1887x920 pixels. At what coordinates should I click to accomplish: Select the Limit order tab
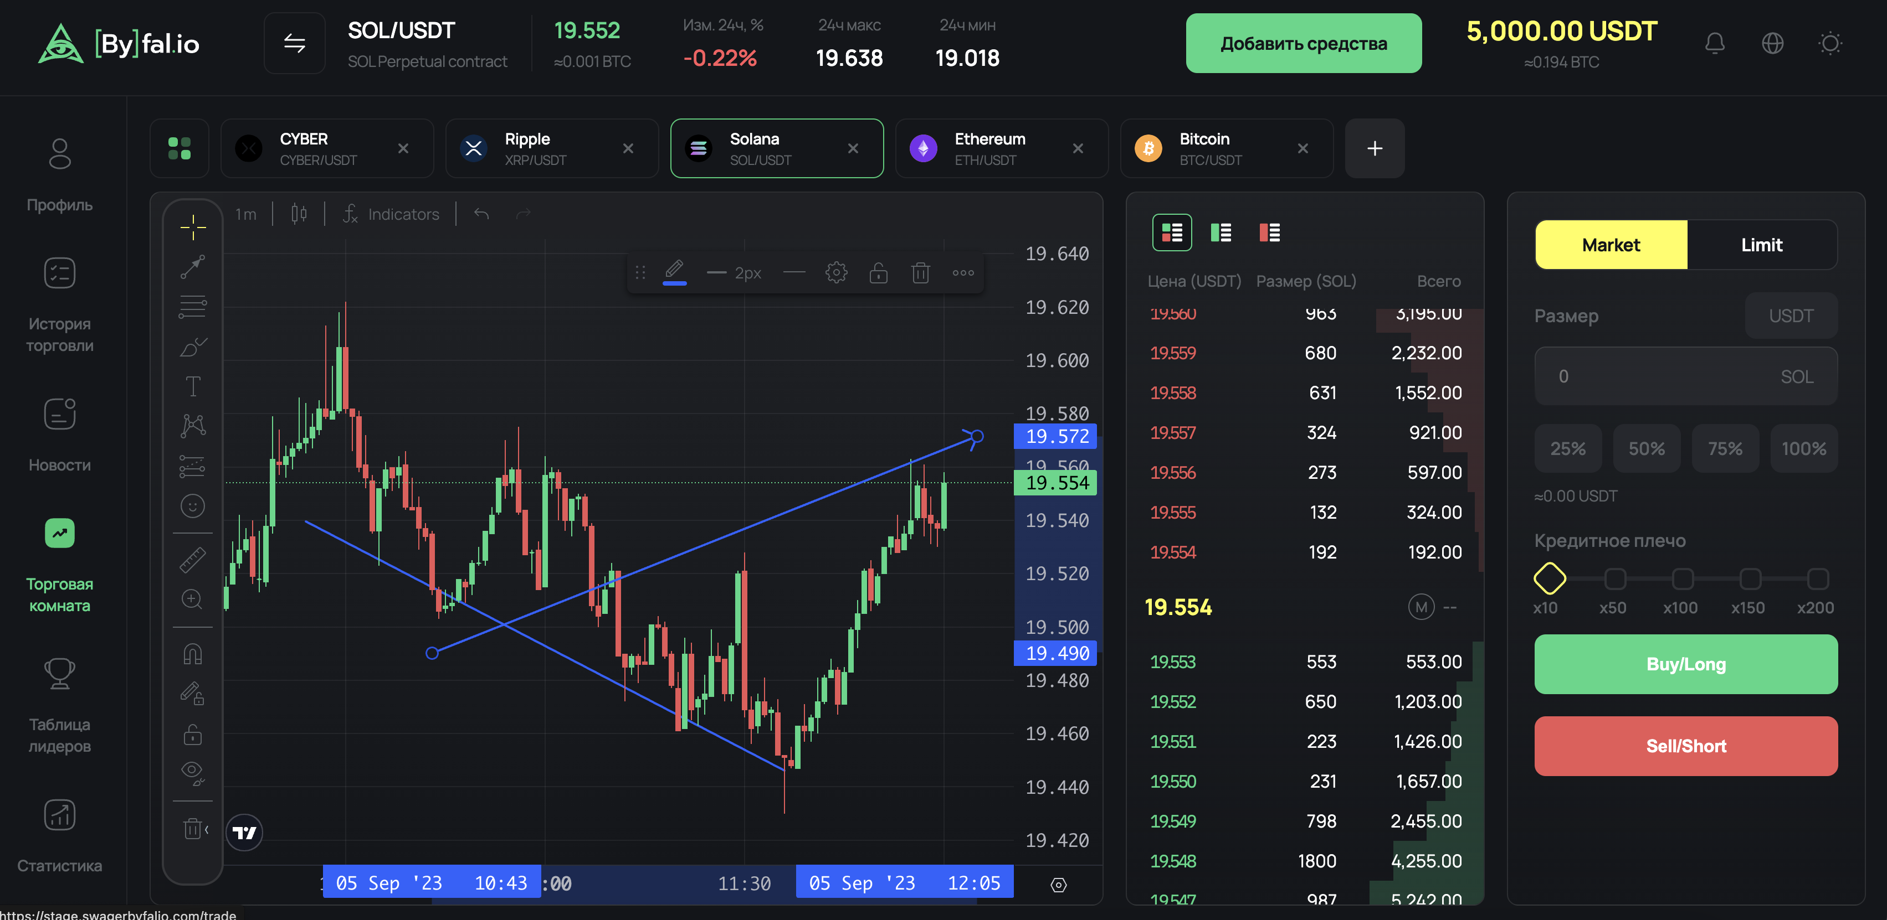tap(1762, 245)
